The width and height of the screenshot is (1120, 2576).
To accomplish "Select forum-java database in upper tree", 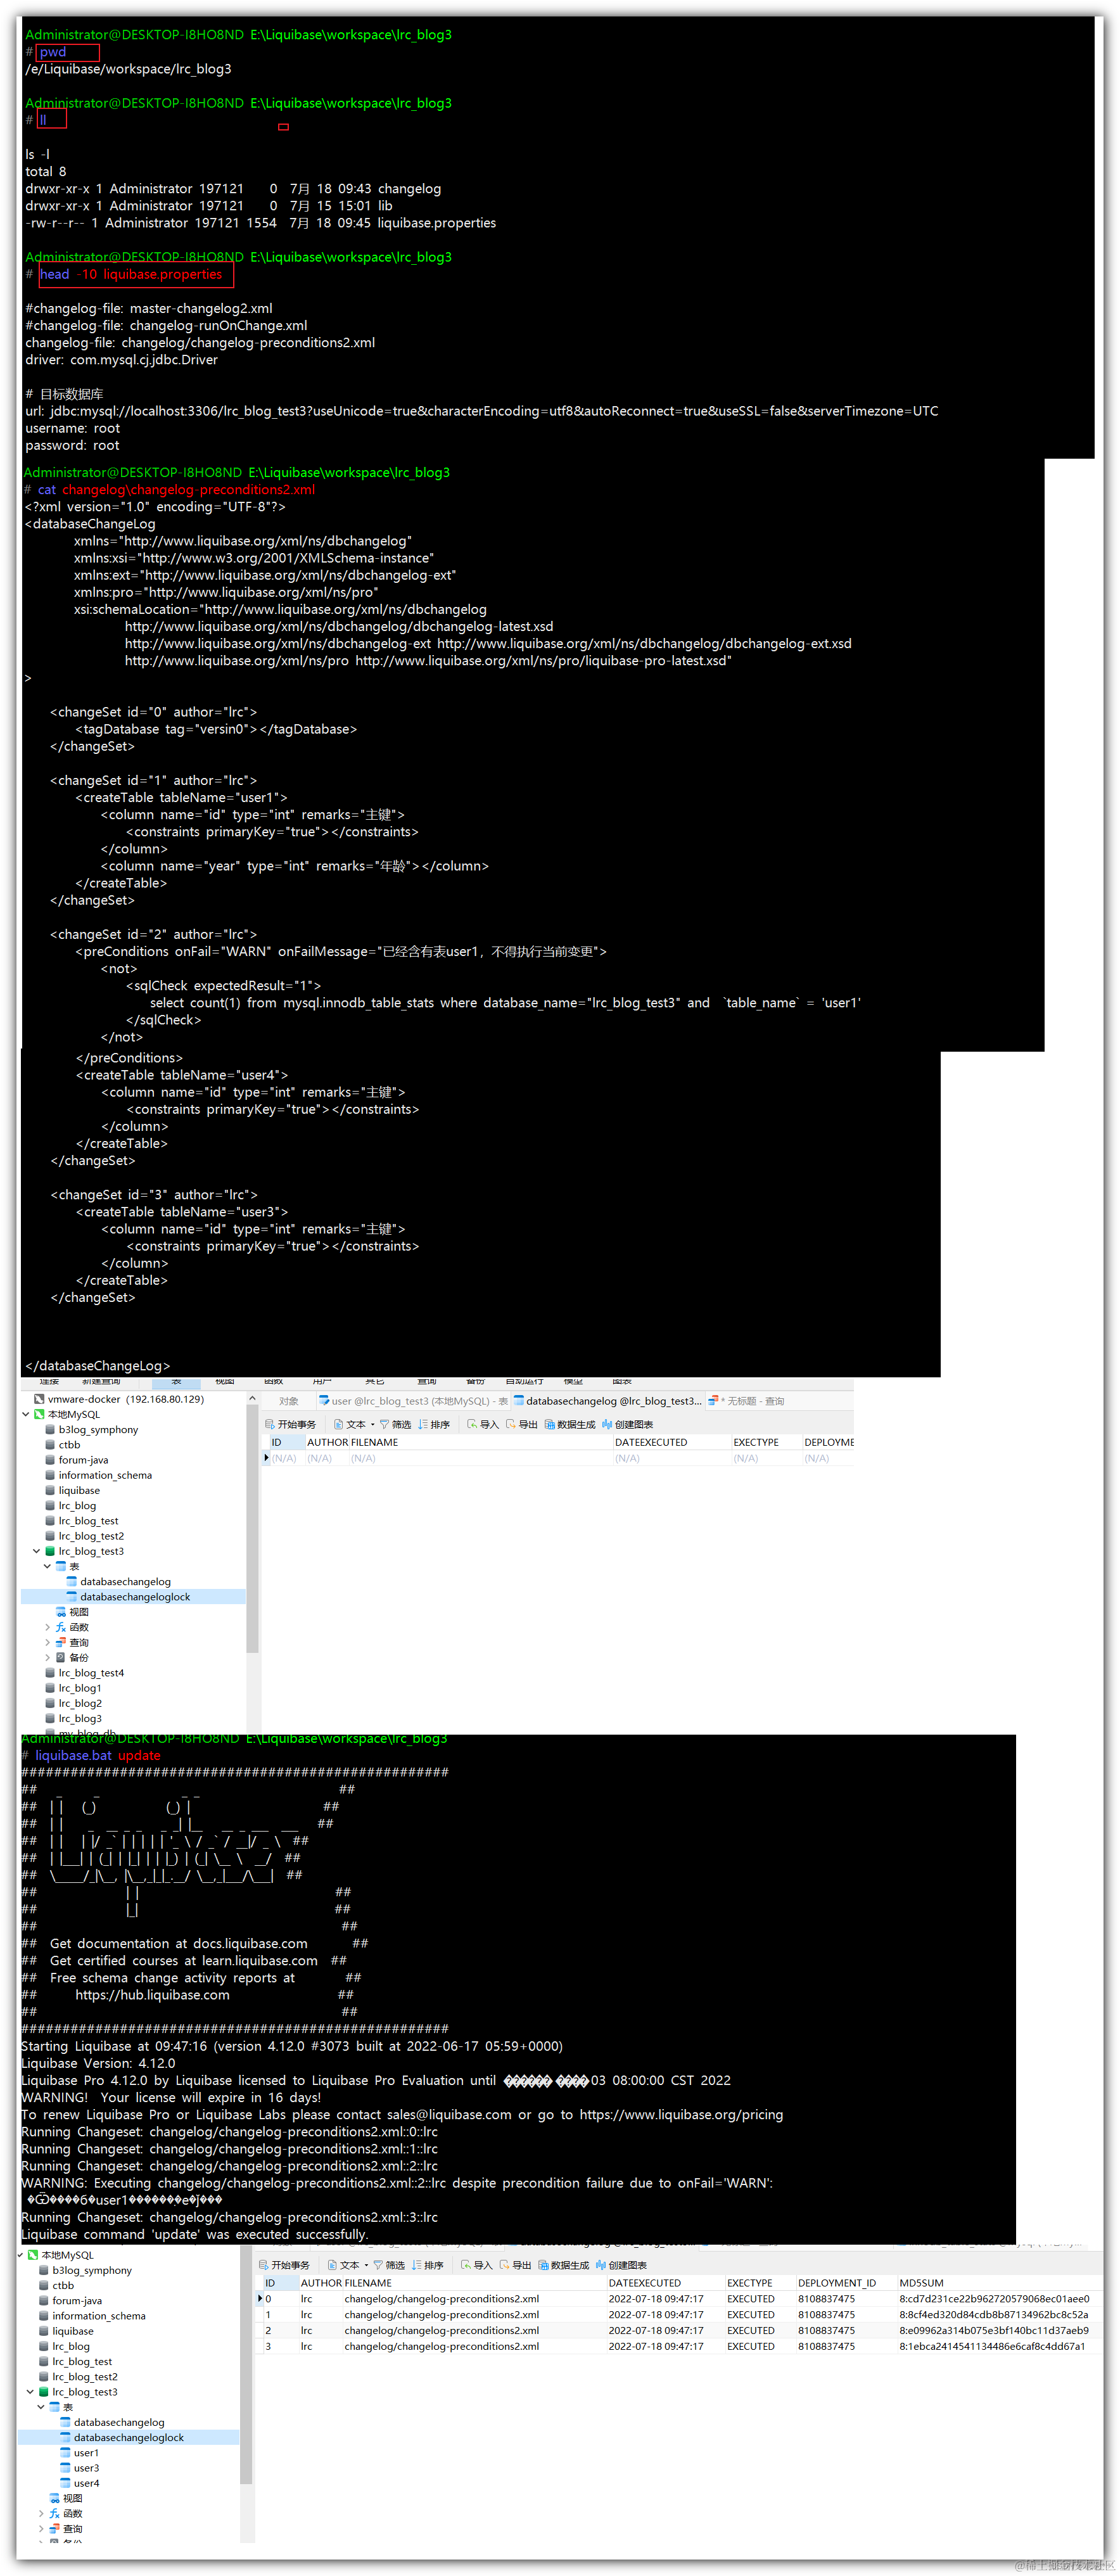I will [x=77, y=1460].
